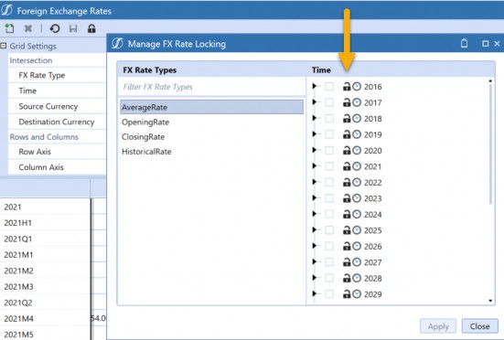Select the 2021M4 row in the grid
The image size is (504, 340).
click(x=45, y=318)
